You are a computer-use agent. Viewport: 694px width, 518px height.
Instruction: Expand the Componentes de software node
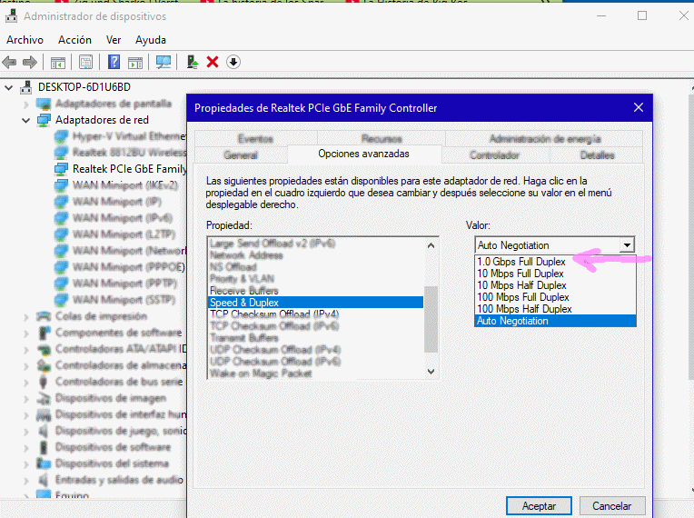[26, 334]
